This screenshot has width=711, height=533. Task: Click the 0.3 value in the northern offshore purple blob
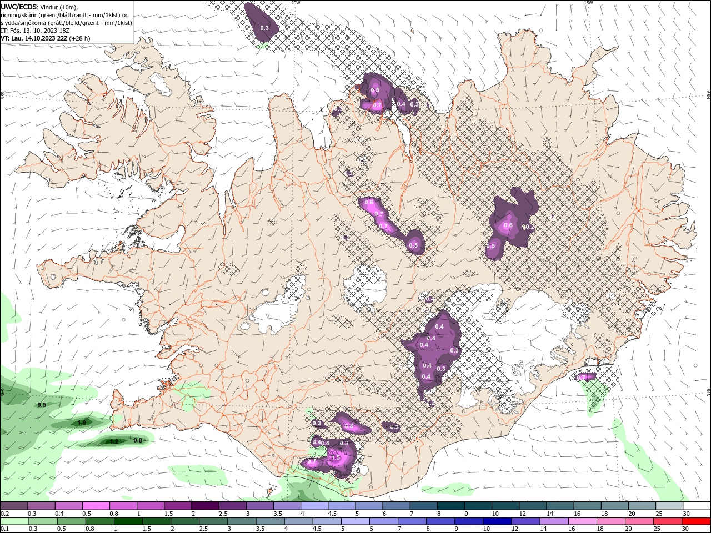[264, 28]
